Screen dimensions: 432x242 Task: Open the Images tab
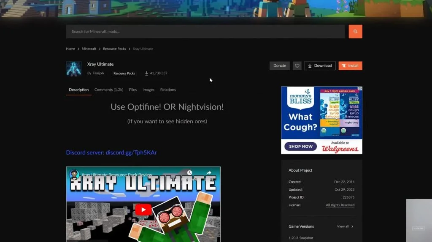tap(148, 90)
